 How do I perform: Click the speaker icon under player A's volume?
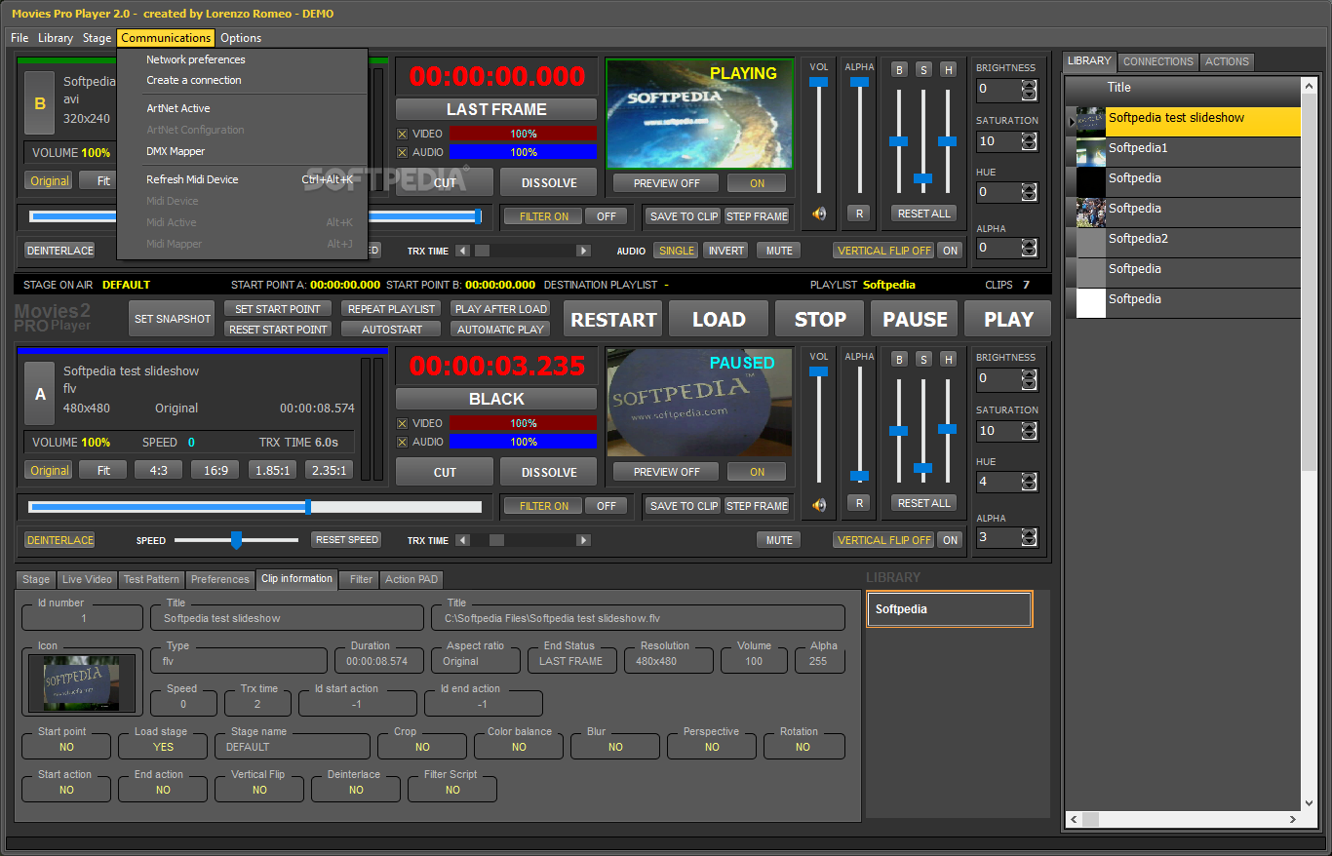[x=819, y=504]
